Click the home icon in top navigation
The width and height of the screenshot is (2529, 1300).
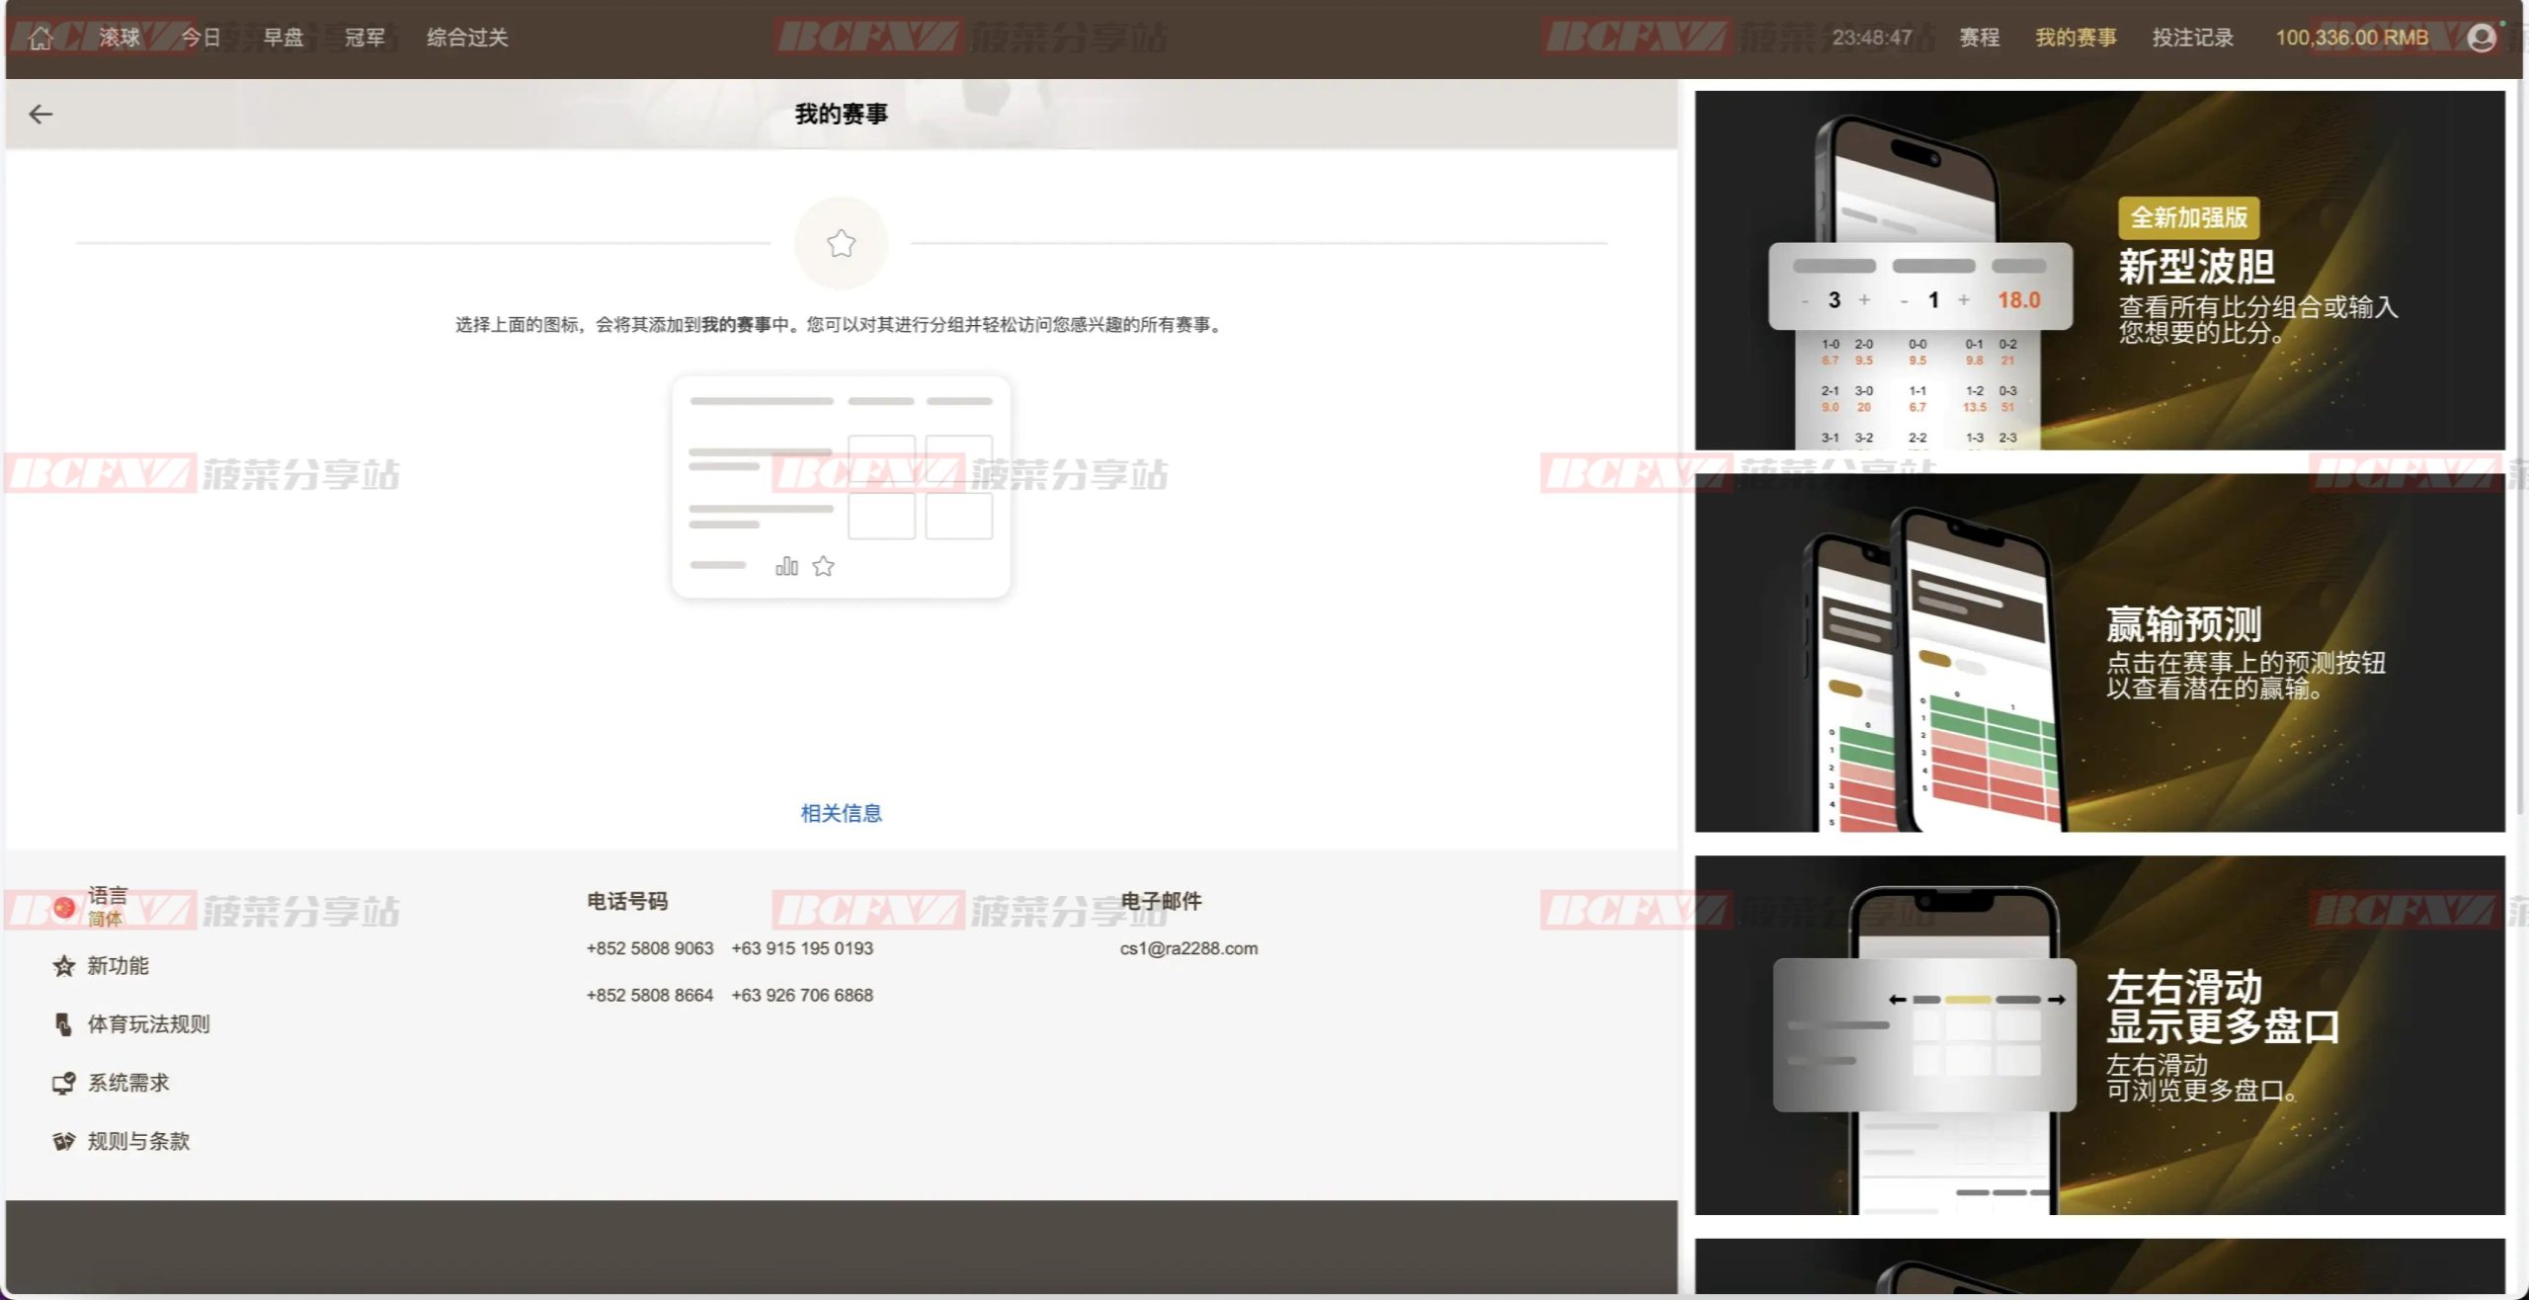[41, 38]
